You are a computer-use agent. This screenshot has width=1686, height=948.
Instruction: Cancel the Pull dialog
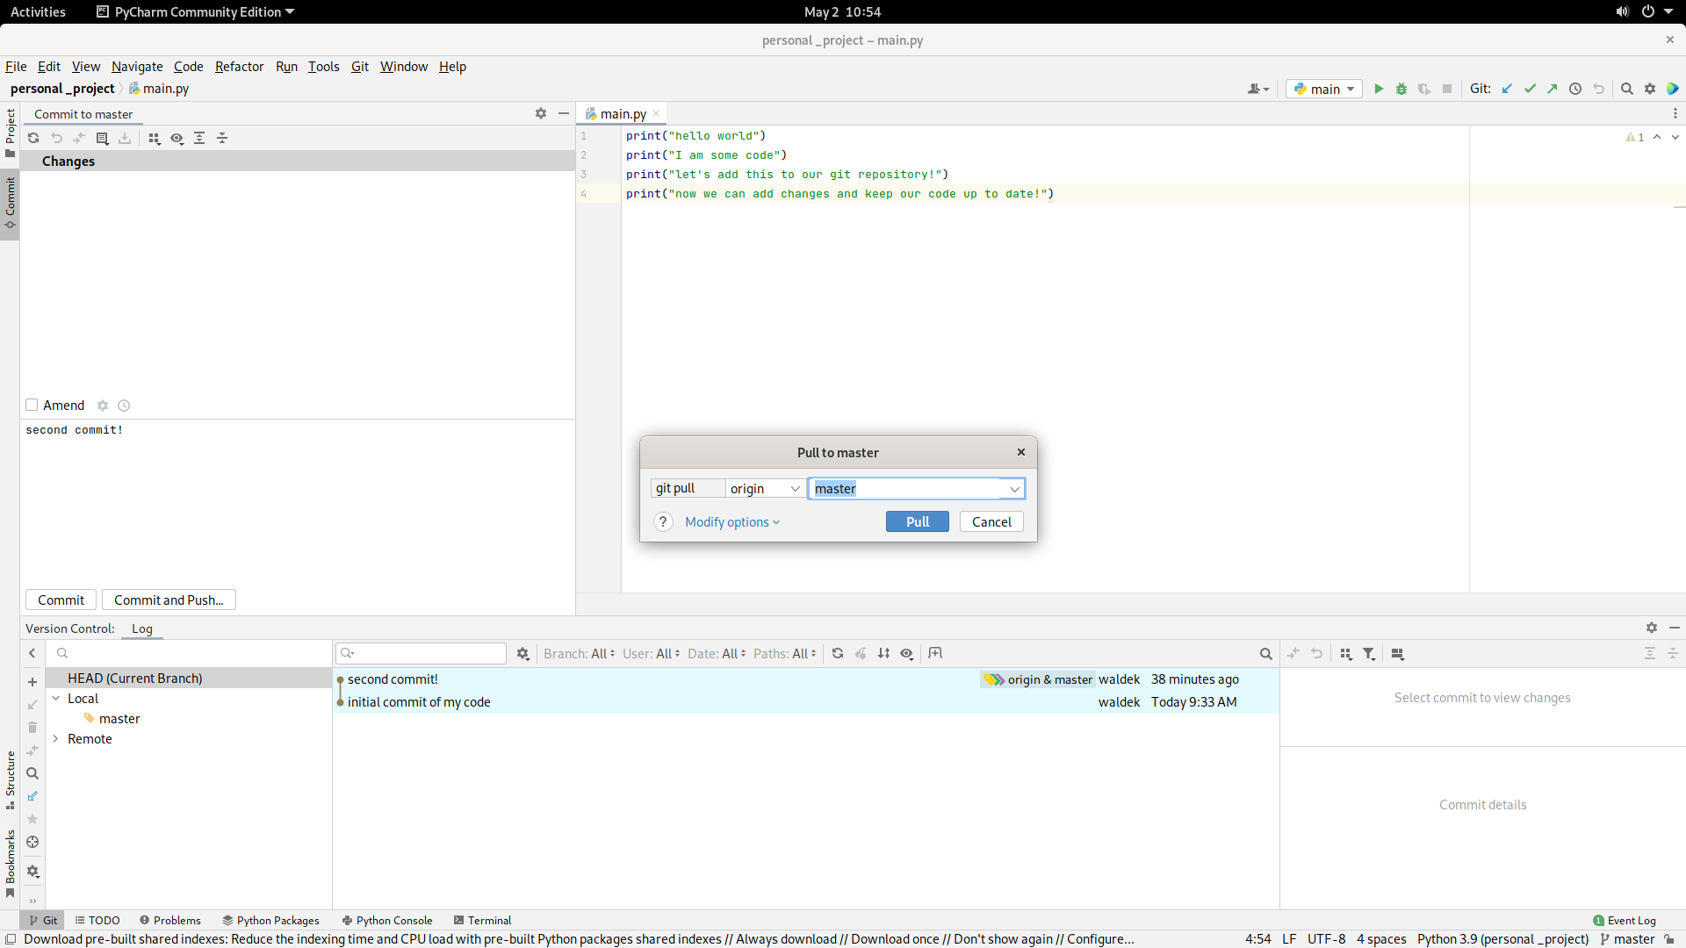(x=991, y=521)
